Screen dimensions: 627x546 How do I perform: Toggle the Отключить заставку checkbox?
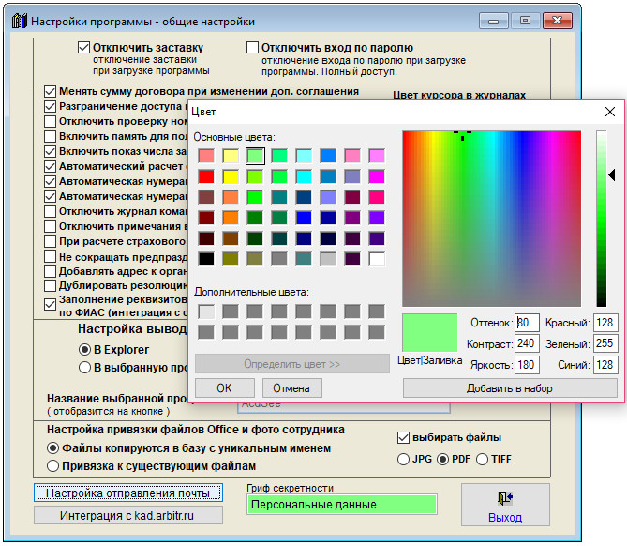[x=83, y=47]
